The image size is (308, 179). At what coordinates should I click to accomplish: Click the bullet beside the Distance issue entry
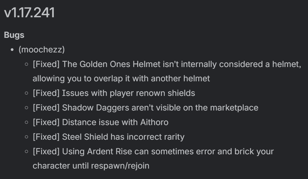point(26,123)
